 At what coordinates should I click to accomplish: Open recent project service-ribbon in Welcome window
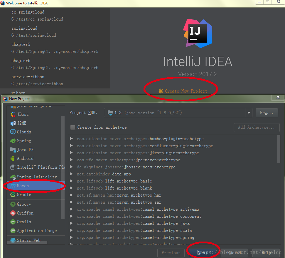(55, 80)
